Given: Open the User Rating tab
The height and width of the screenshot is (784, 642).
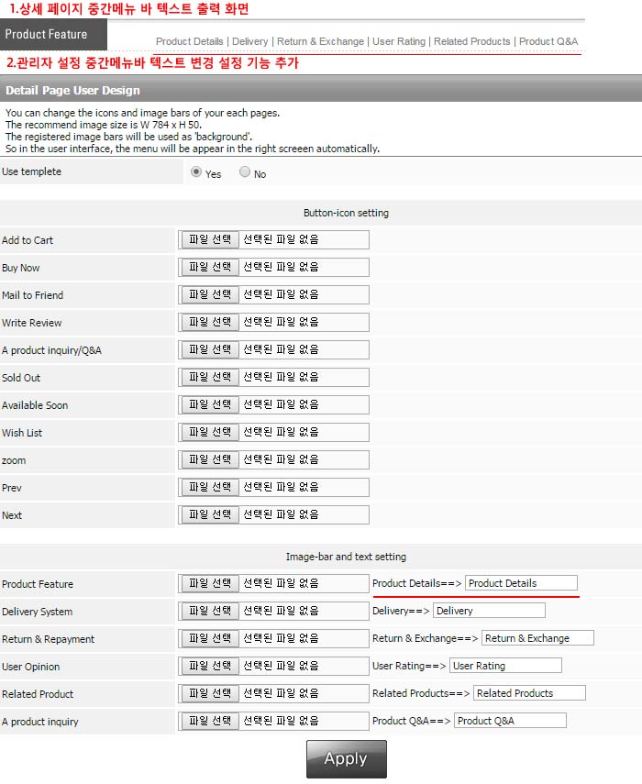Looking at the screenshot, I should click(399, 41).
